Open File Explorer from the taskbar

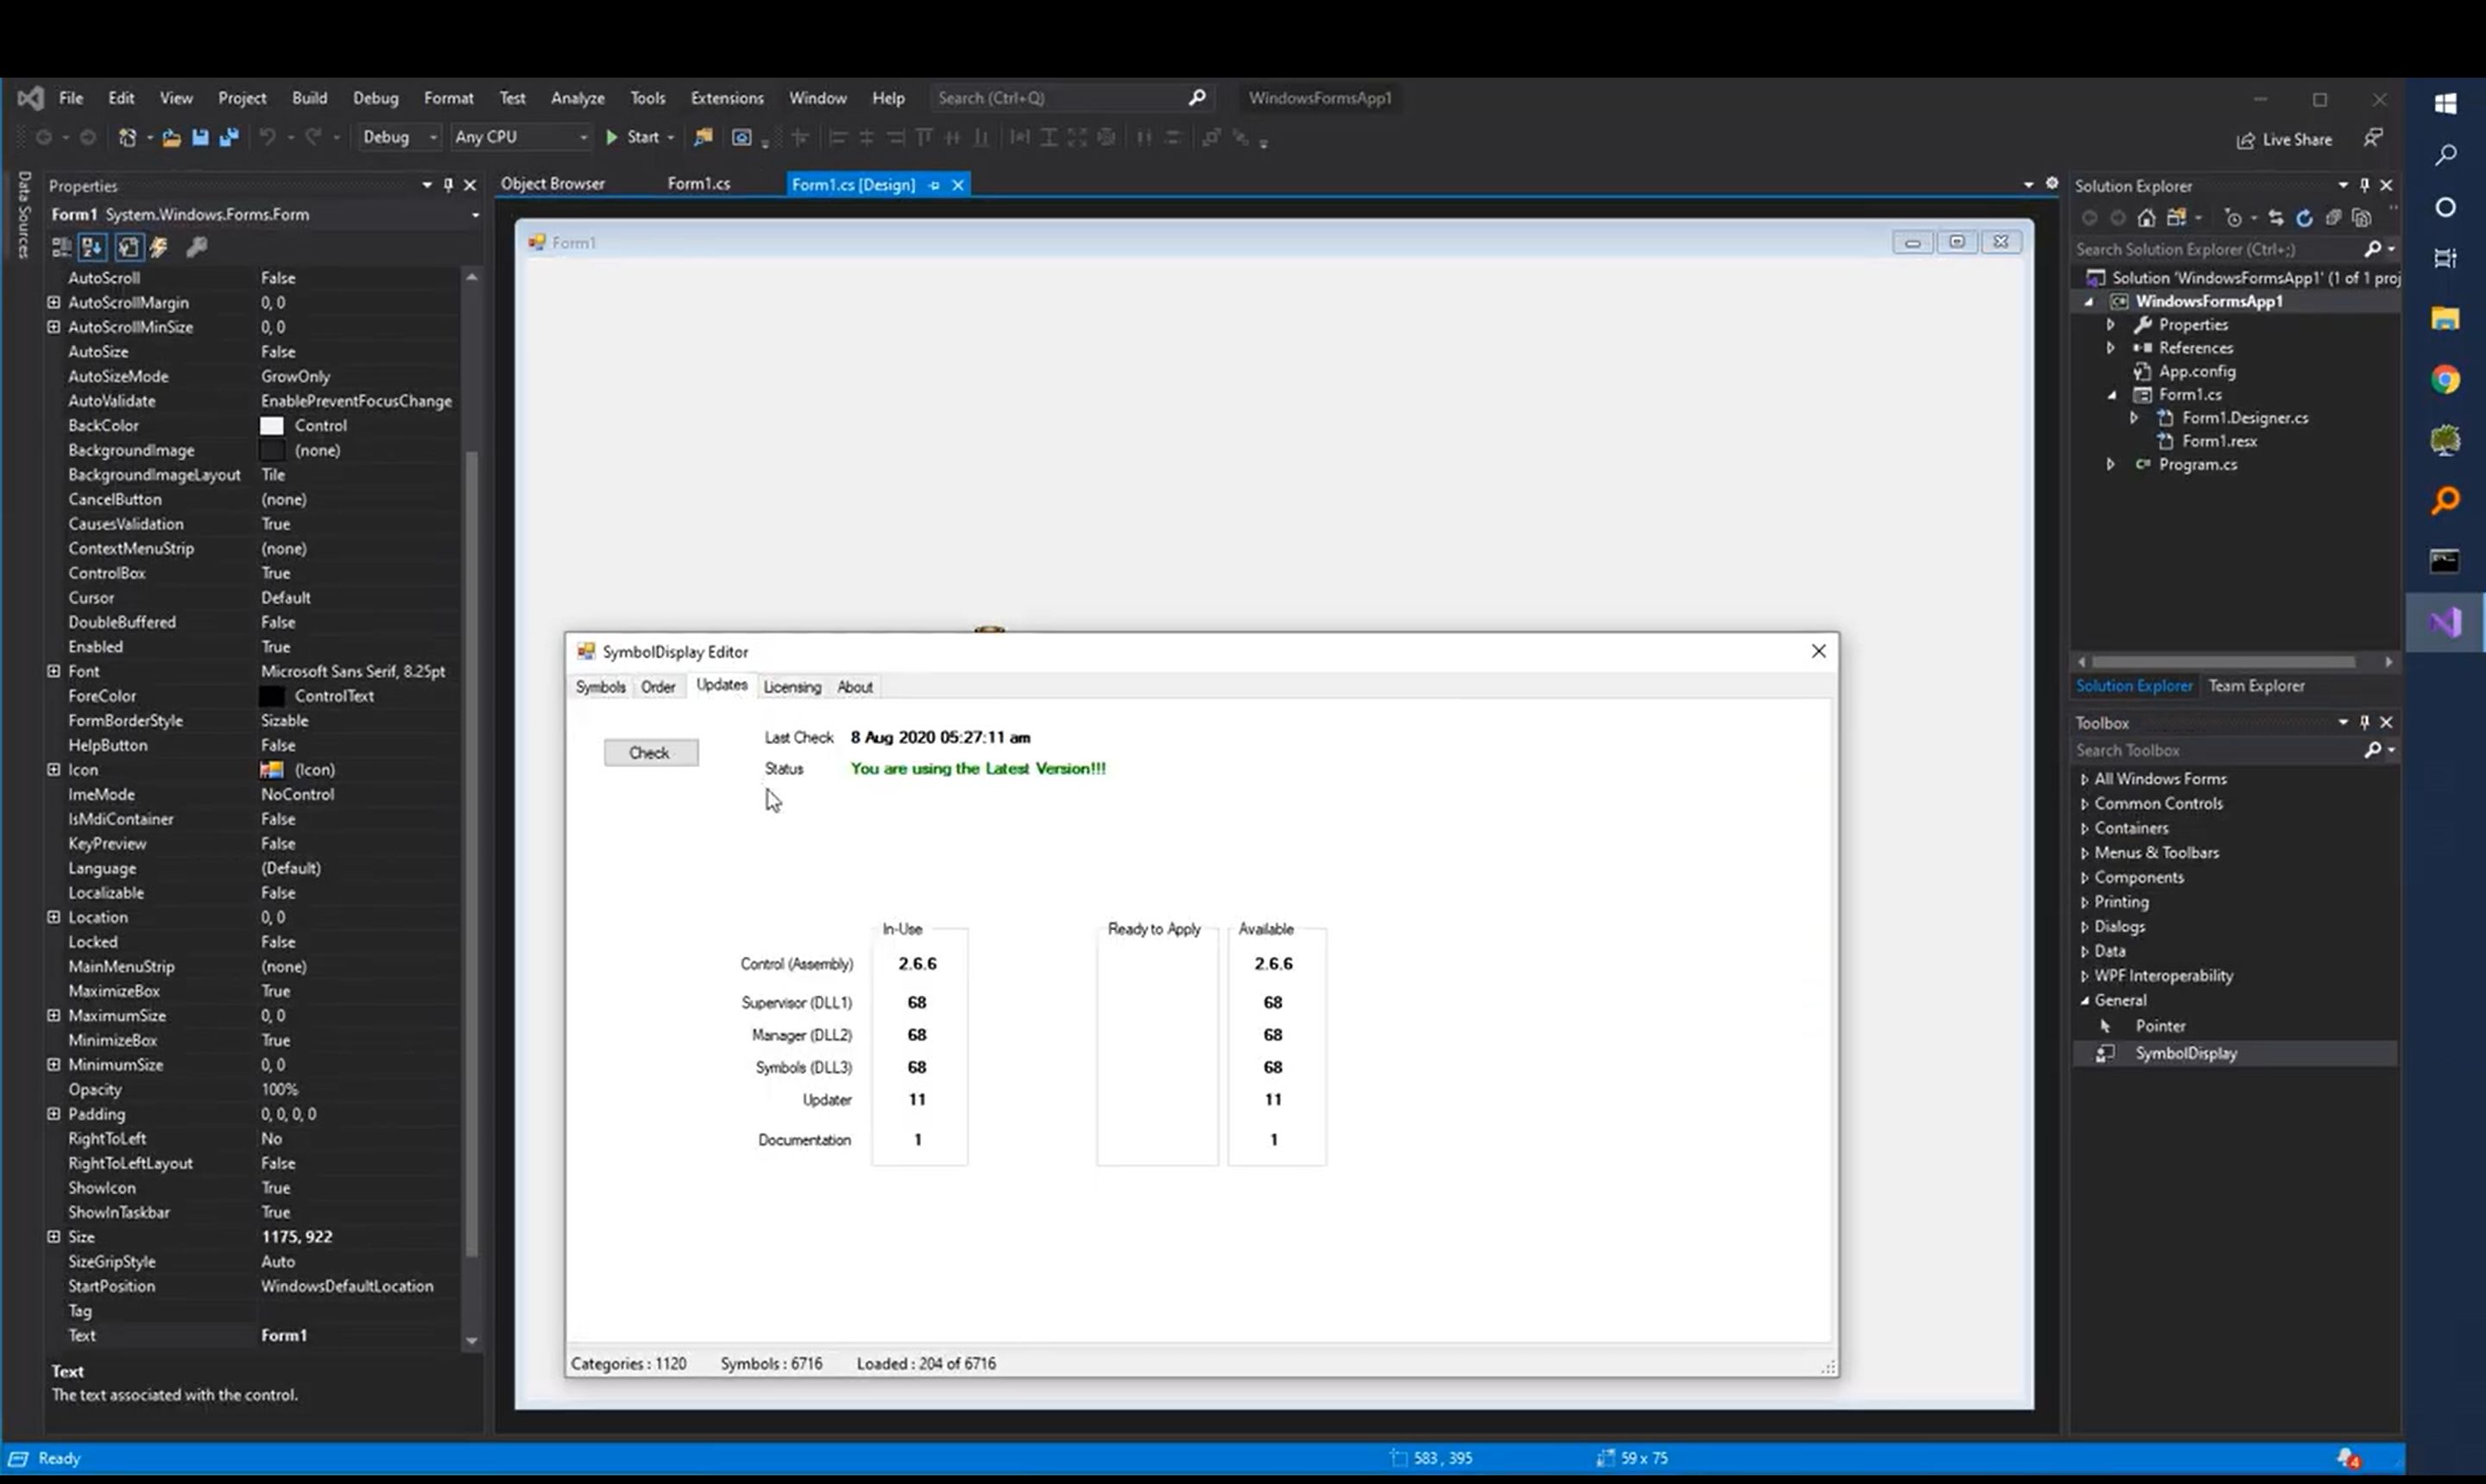click(2445, 319)
